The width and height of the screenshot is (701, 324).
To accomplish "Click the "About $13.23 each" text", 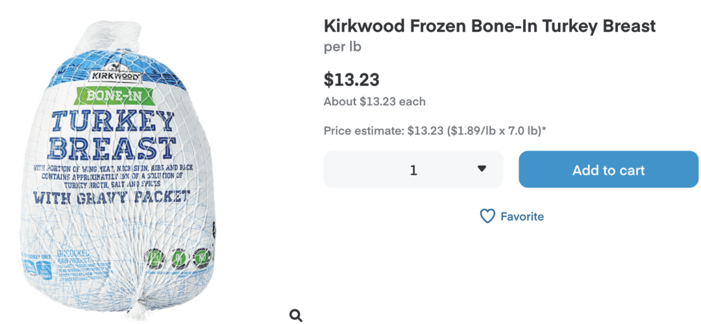I will pos(375,101).
